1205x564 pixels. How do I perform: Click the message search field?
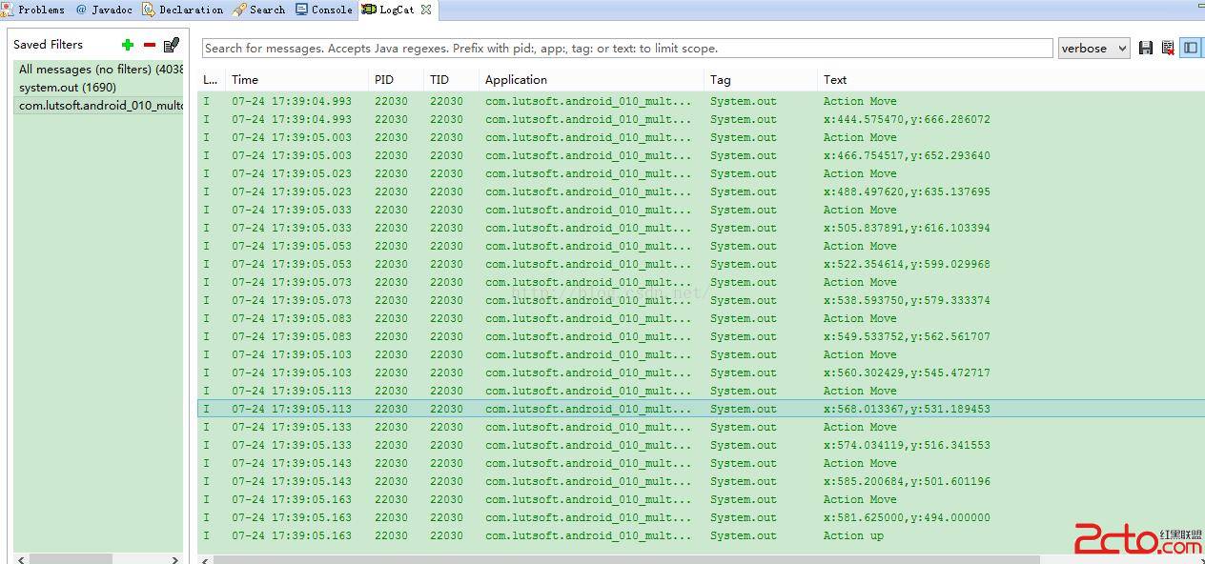click(627, 48)
